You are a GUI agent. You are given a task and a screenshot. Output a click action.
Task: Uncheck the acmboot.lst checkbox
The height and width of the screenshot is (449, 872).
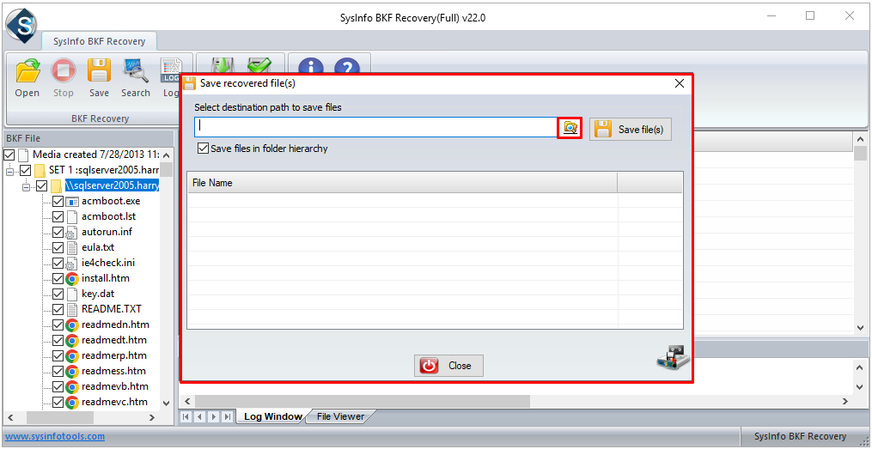(58, 216)
